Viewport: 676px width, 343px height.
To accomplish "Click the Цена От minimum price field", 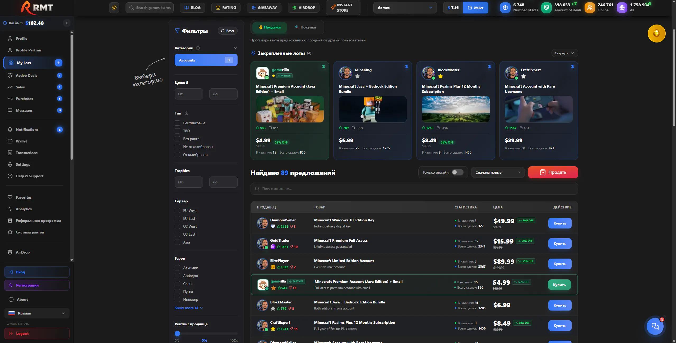I will click(189, 94).
